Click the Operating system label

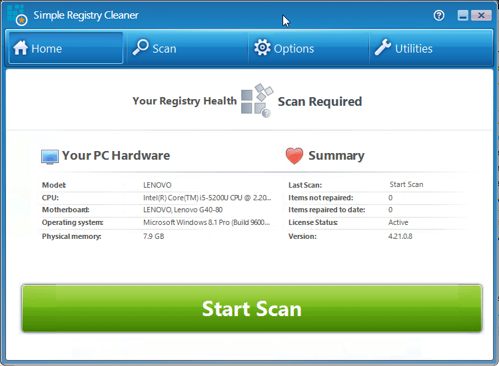coord(73,222)
